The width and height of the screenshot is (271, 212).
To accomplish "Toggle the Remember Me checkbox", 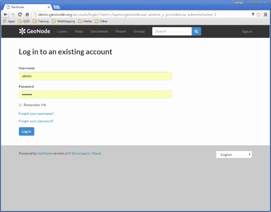I will click(20, 105).
